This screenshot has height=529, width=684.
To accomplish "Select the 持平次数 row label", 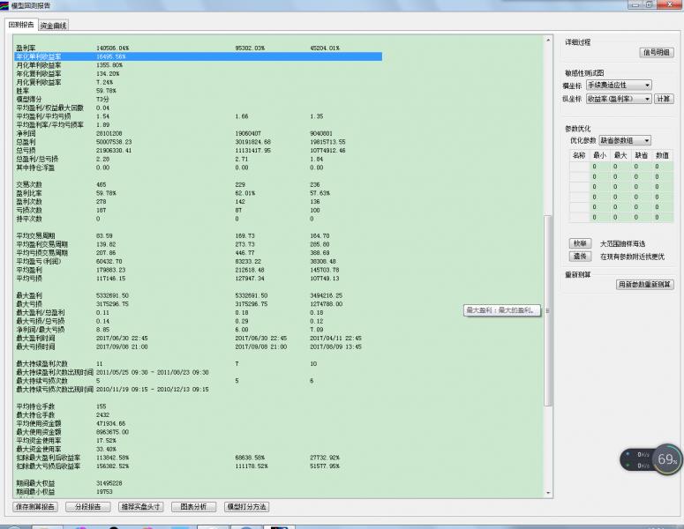I will click(x=29, y=219).
